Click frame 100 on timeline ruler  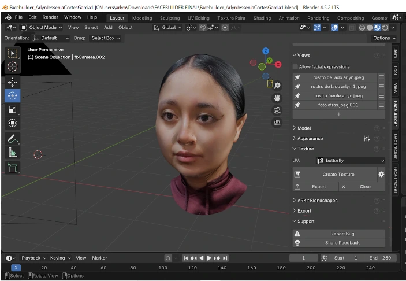coord(163,268)
